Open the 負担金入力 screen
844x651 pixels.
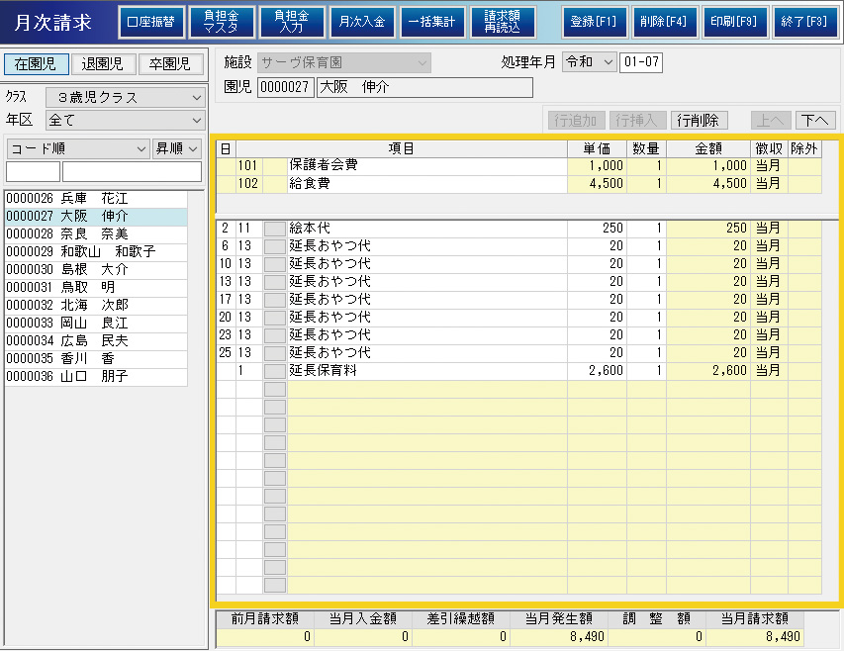tap(291, 22)
